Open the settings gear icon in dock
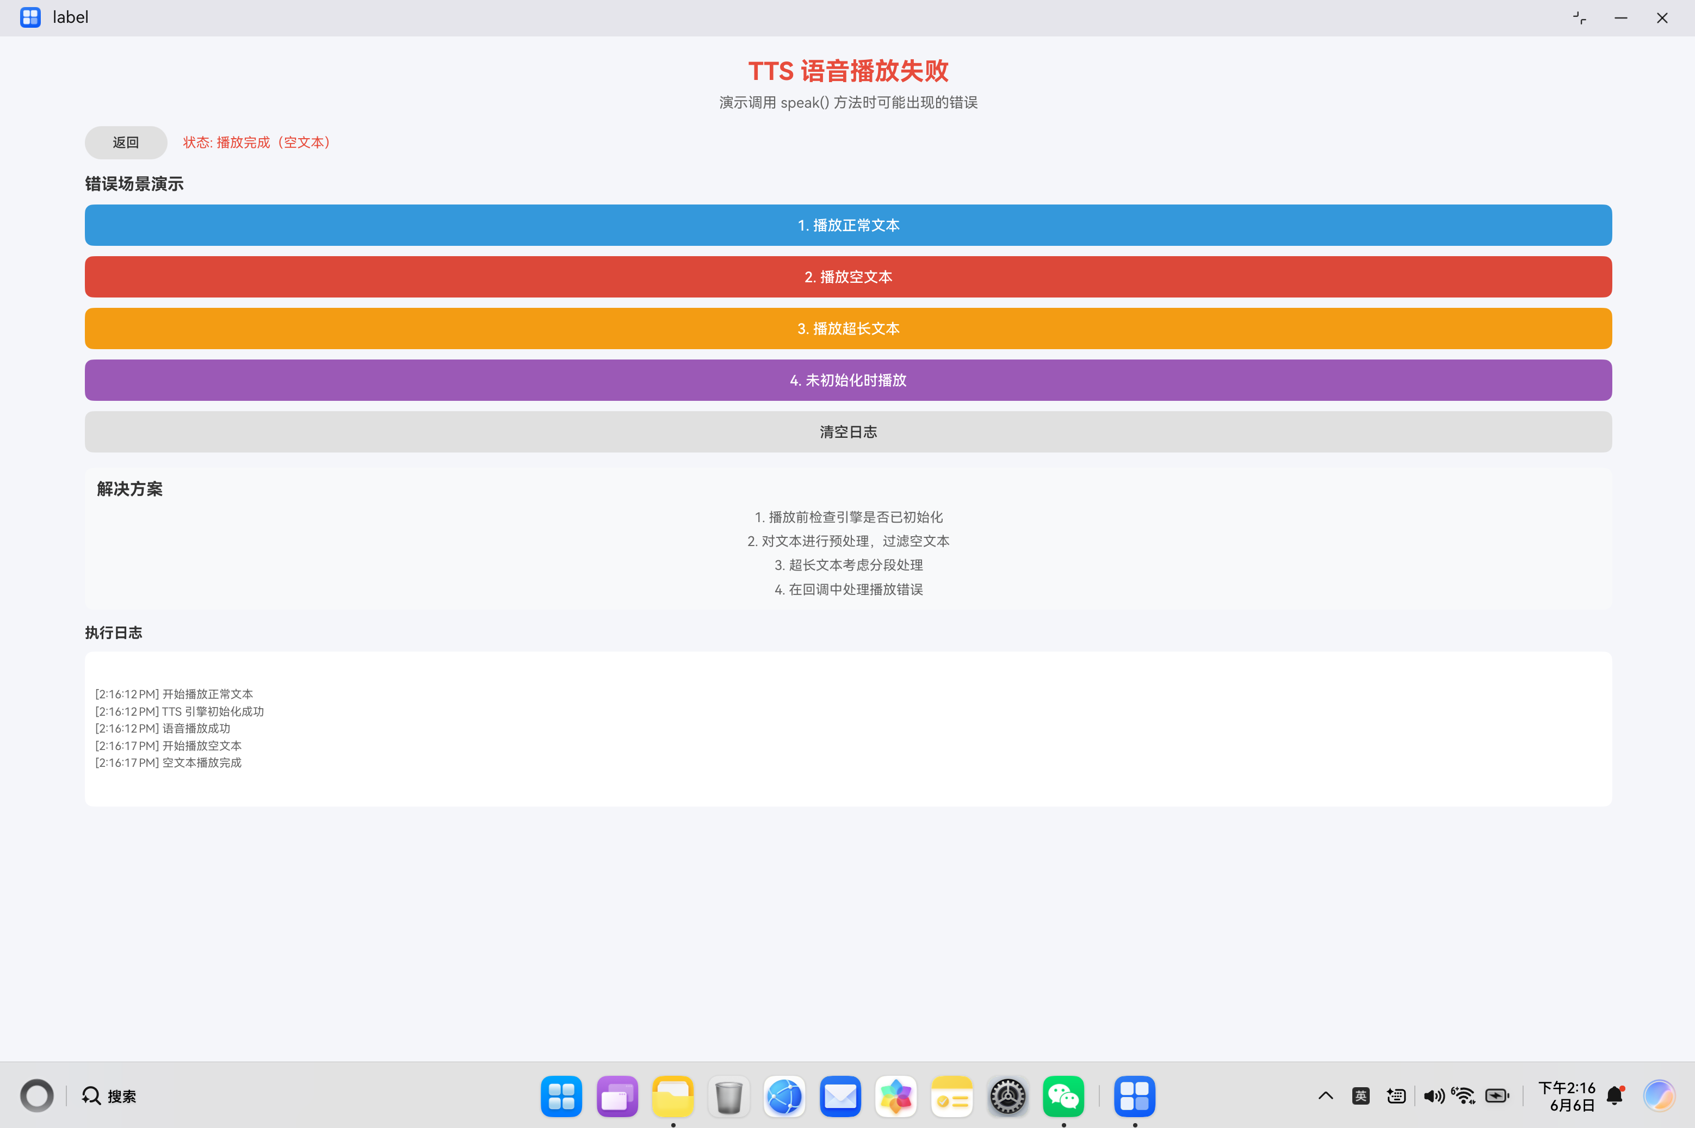 coord(1007,1096)
